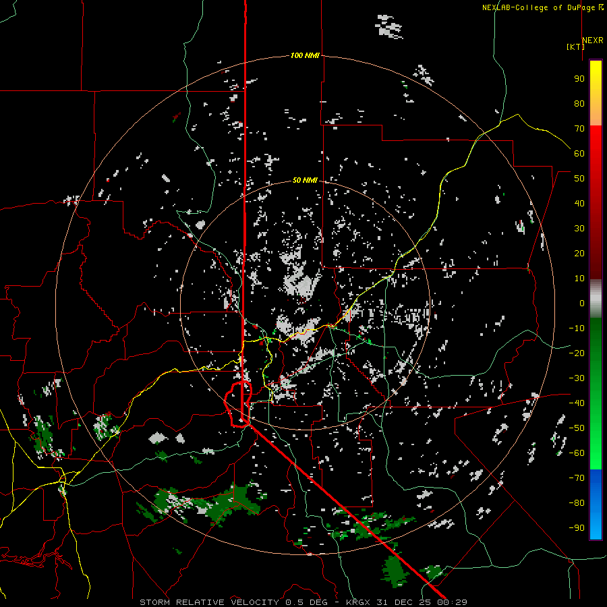Click the 0.5 DEG elevation text

click(307, 602)
